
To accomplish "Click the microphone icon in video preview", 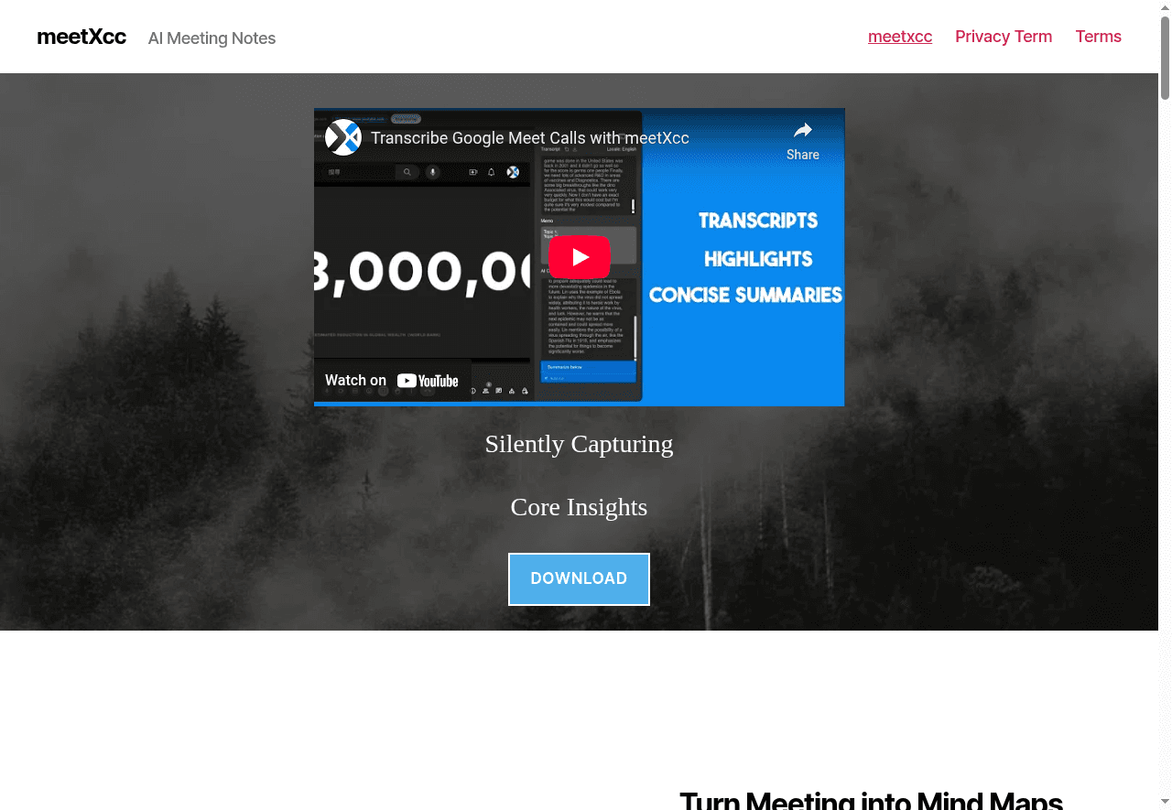I will click(432, 172).
